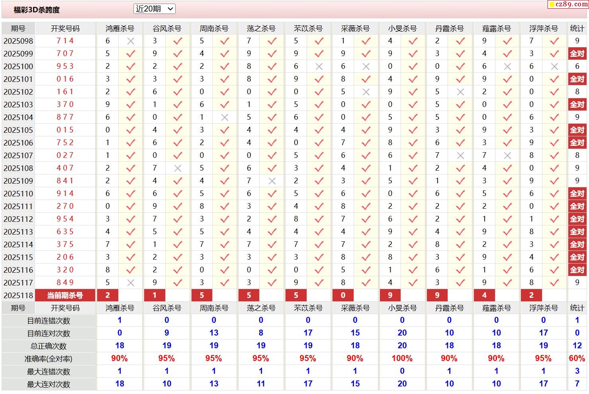Click the check mark for 采薇杀号 in row 2025106
589x394 pixels.
[366, 143]
